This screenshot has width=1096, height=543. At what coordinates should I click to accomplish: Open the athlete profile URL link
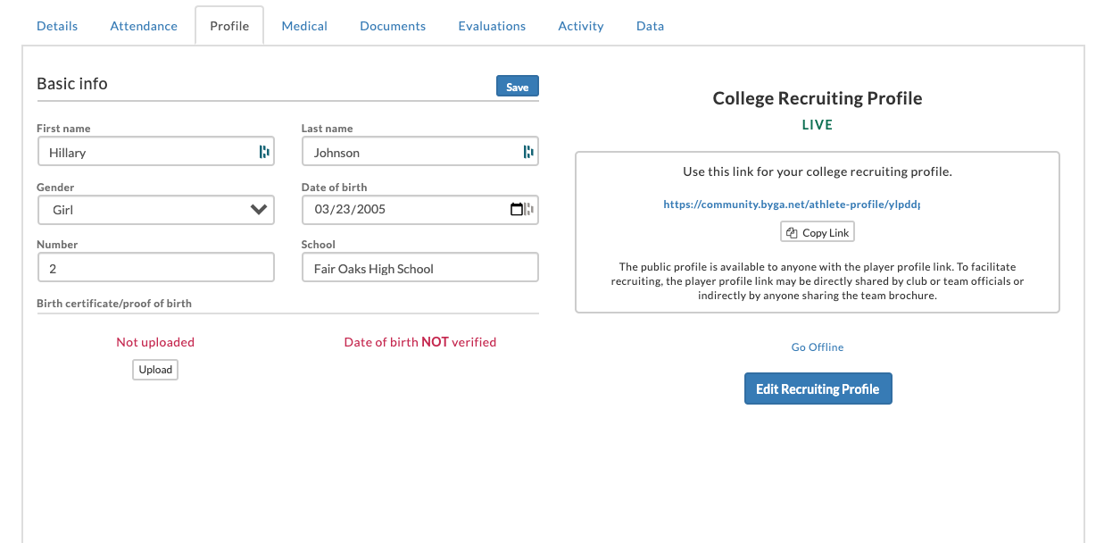coord(791,205)
